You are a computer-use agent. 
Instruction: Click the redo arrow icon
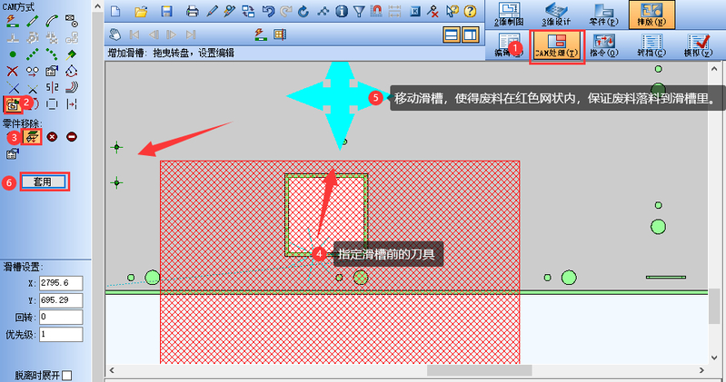pos(286,12)
